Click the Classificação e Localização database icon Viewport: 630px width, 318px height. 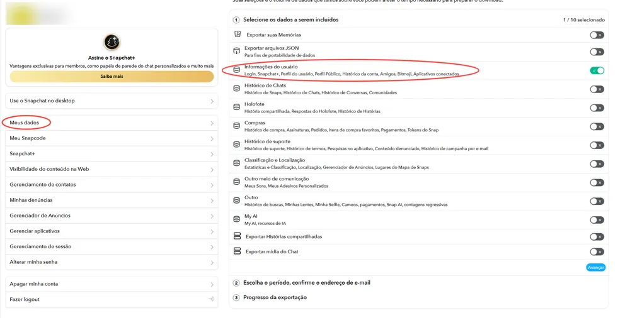click(x=237, y=163)
